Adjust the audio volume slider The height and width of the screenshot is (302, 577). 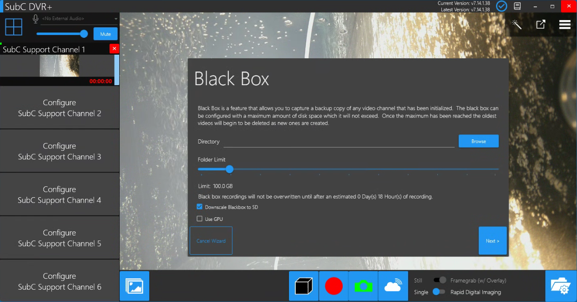coord(62,34)
